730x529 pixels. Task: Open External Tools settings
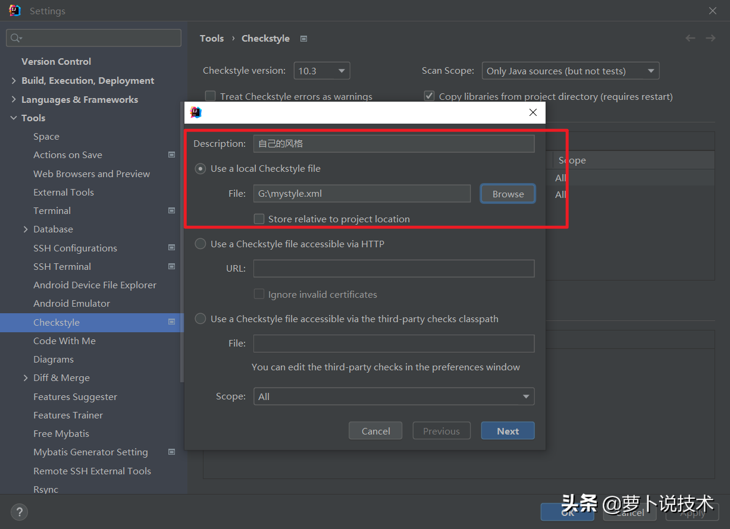pyautogui.click(x=64, y=192)
